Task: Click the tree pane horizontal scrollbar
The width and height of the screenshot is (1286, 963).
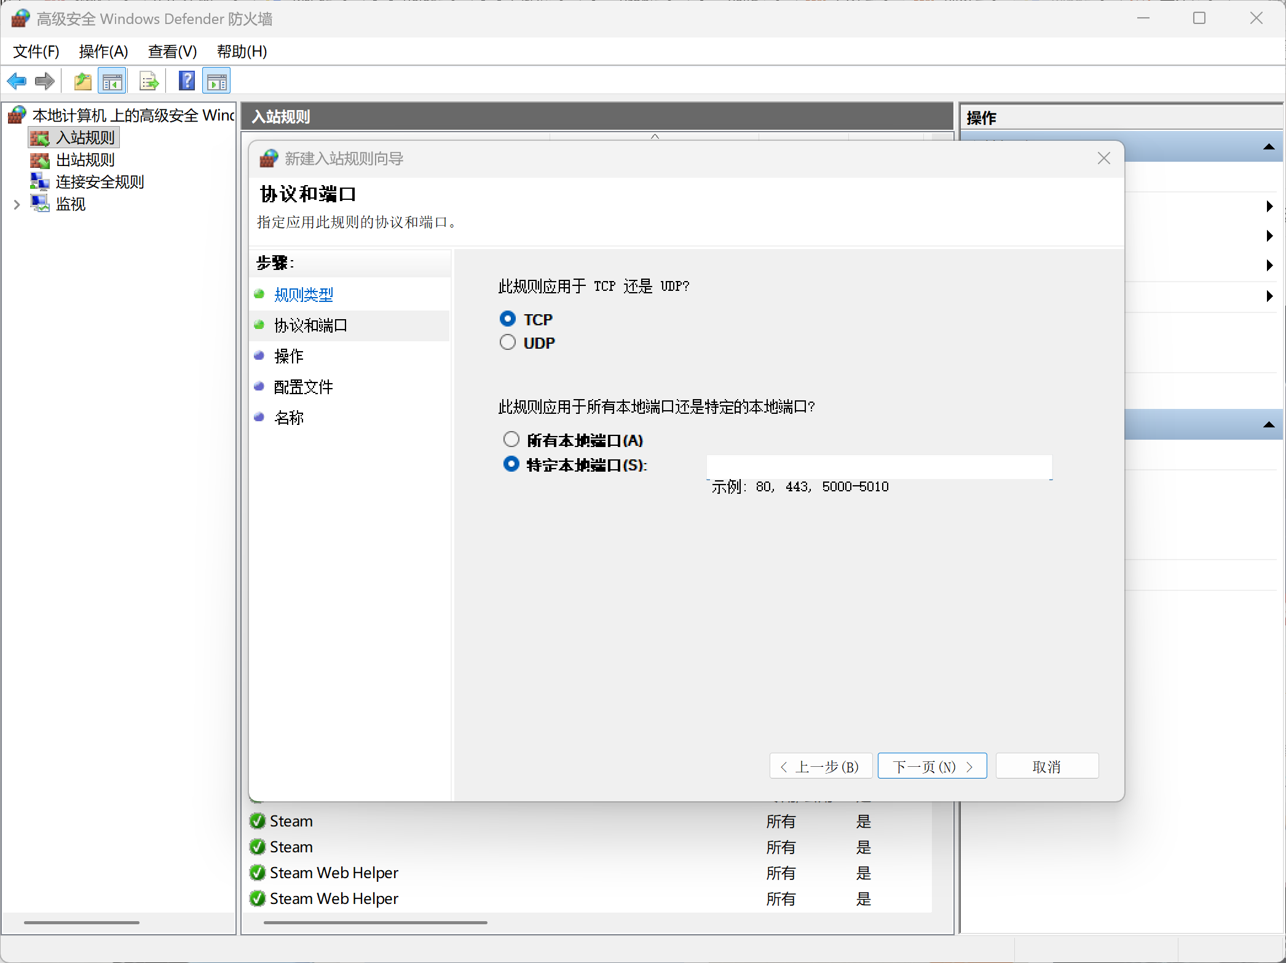Action: click(82, 922)
